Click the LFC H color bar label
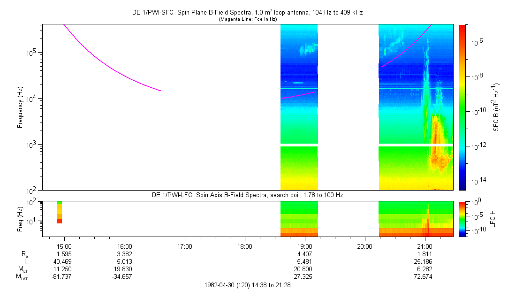The height and width of the screenshot is (291, 508). 493,218
